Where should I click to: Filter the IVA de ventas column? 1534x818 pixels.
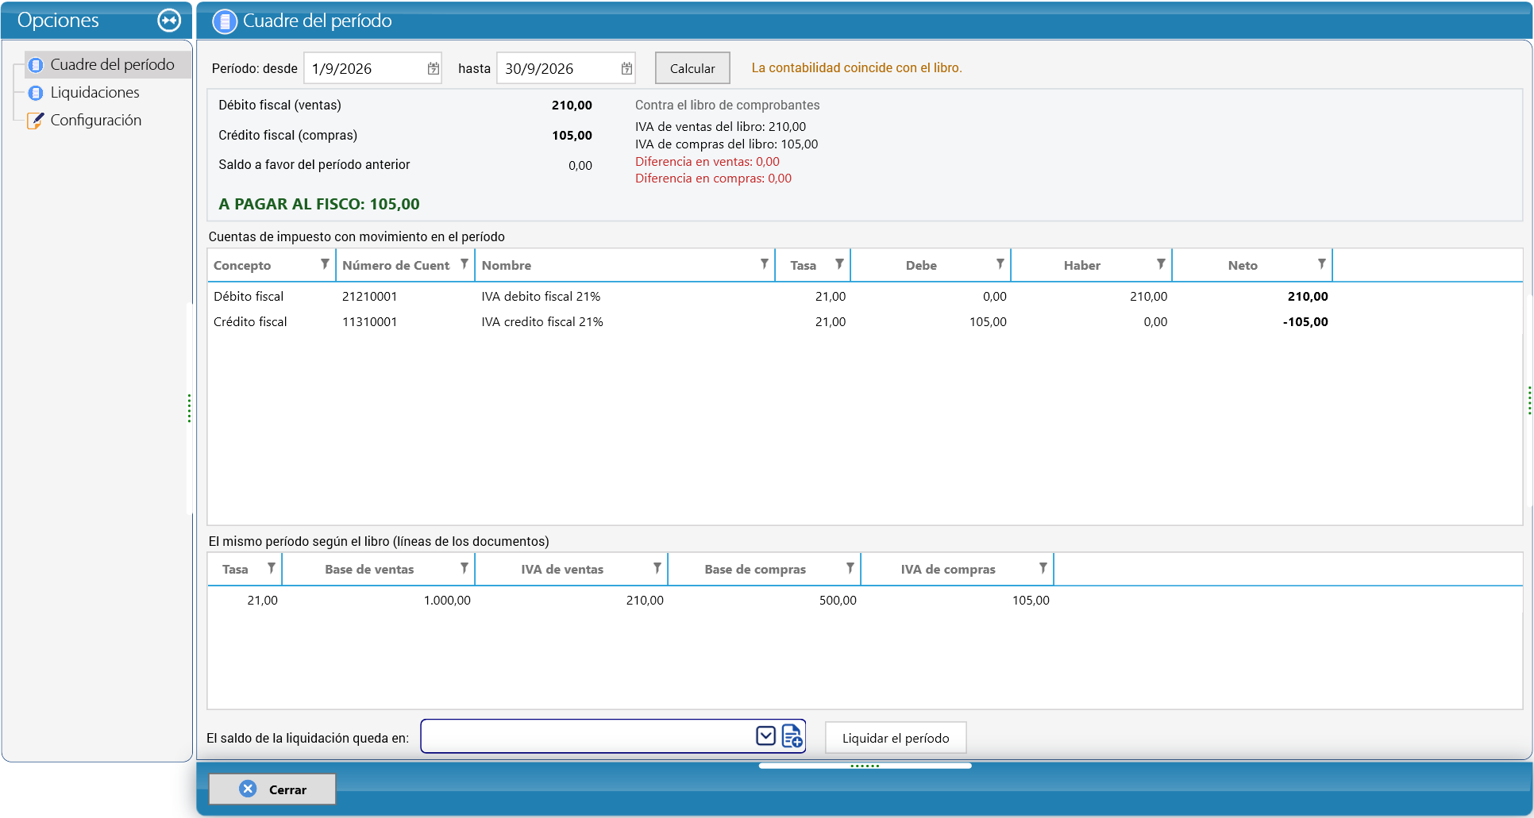[x=657, y=568]
